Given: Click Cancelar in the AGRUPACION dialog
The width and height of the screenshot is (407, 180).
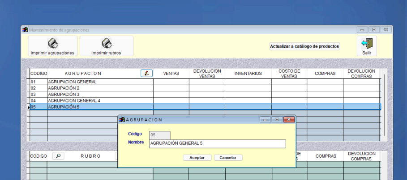Looking at the screenshot, I should pos(228,158).
